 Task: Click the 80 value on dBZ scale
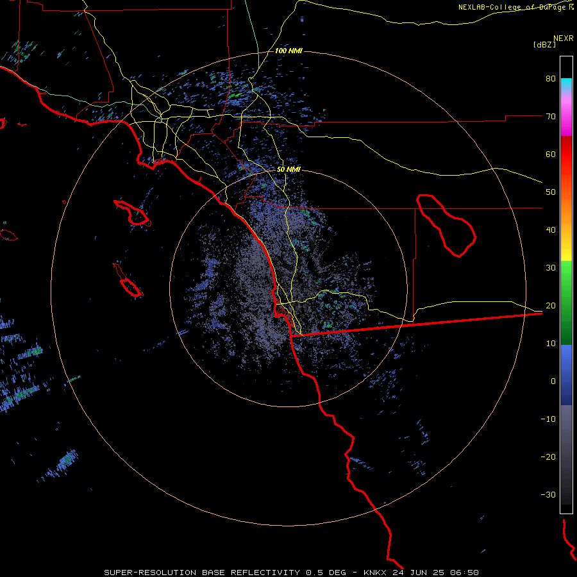tap(551, 79)
